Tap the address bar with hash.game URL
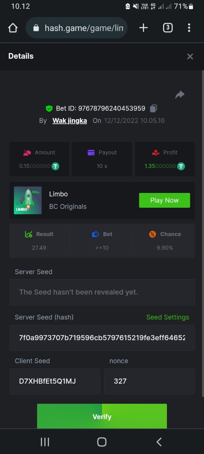Screen dimensions: 204x454 pos(76,28)
